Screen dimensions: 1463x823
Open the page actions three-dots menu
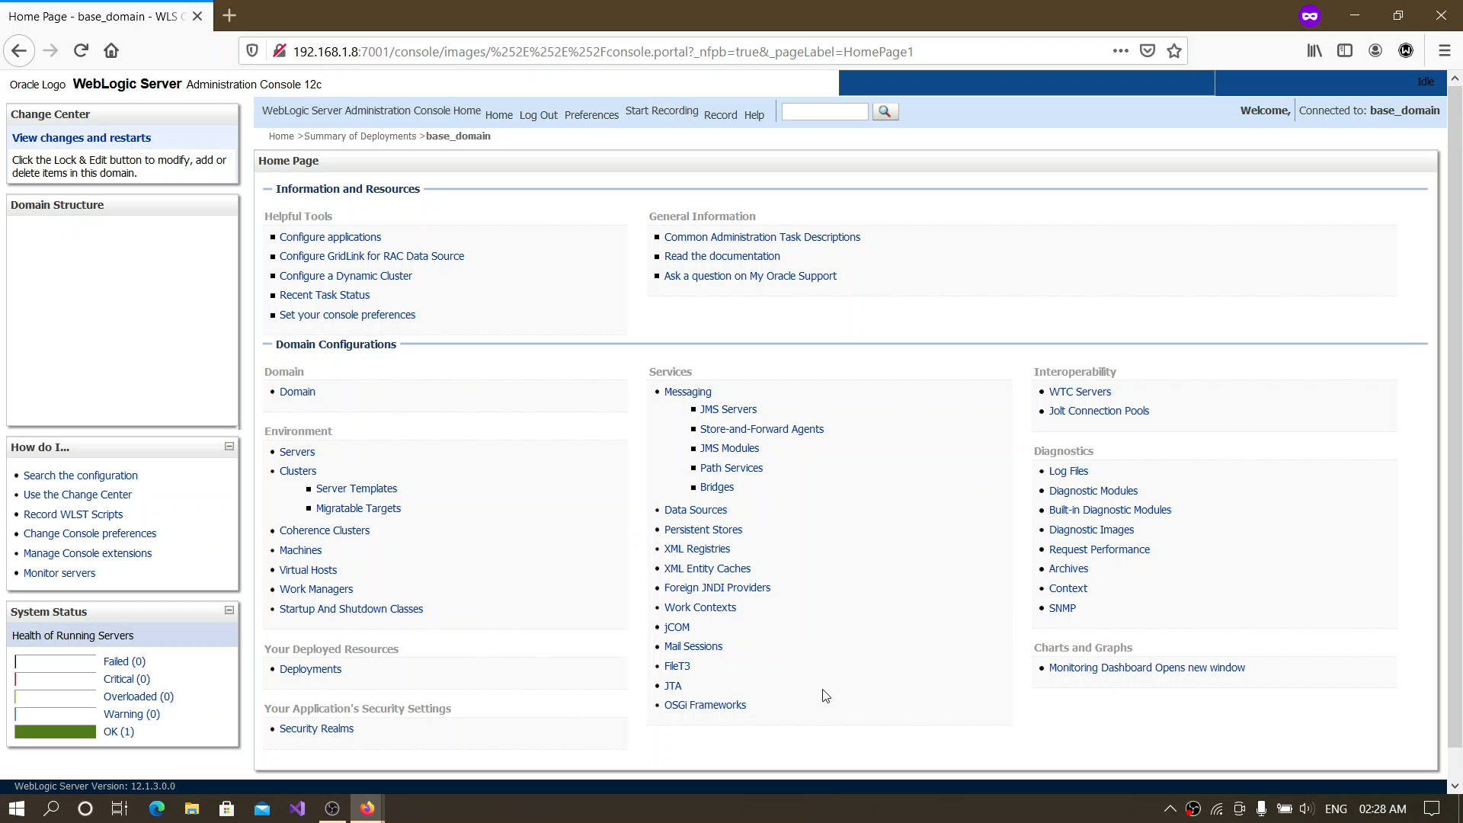click(1120, 51)
